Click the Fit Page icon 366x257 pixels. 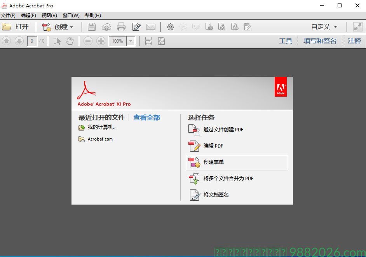coord(161,41)
